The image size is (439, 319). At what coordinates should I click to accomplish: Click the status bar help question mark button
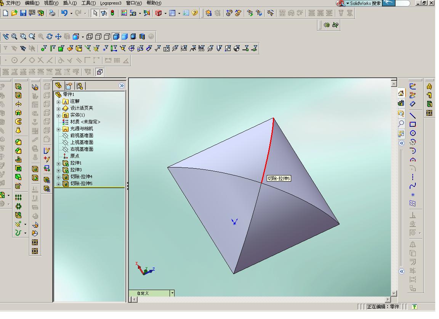[x=414, y=307]
